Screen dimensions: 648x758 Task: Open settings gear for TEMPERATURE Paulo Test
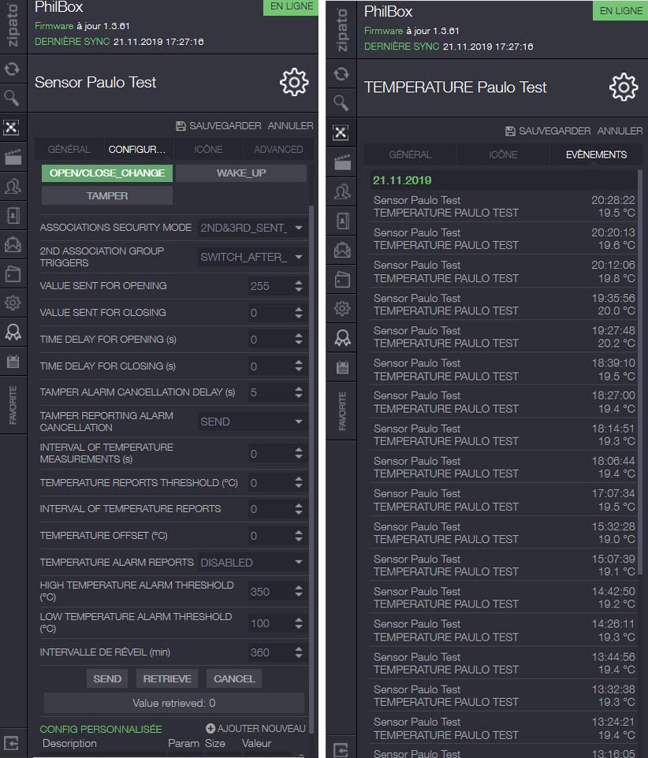click(624, 87)
